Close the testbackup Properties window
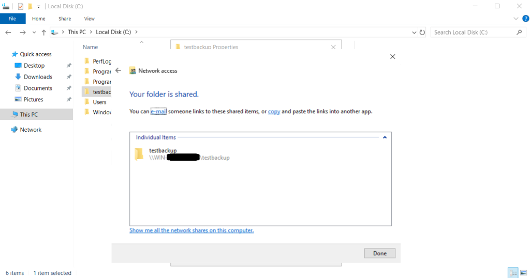This screenshot has width=530, height=278. coord(333,47)
